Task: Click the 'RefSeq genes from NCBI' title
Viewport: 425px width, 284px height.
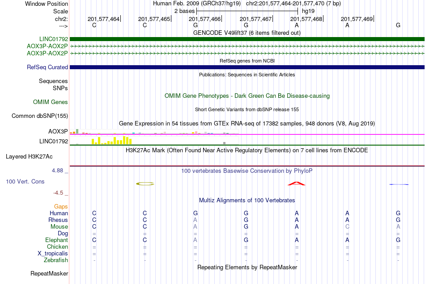Action: [x=247, y=61]
